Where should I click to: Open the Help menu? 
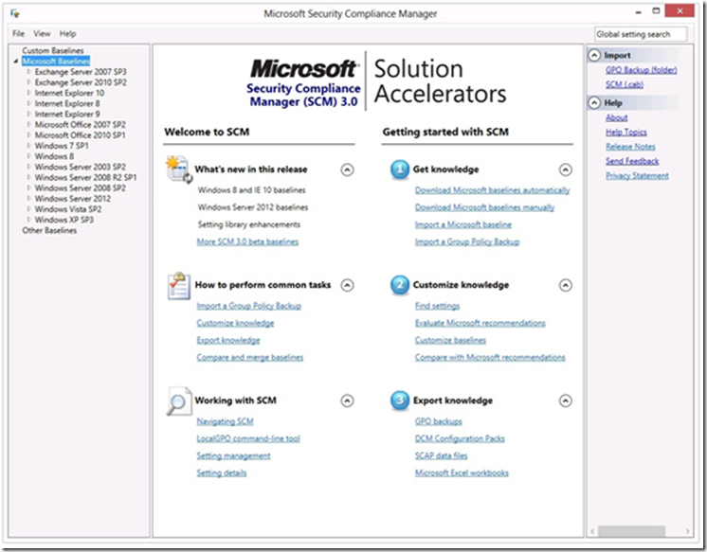pyautogui.click(x=68, y=34)
